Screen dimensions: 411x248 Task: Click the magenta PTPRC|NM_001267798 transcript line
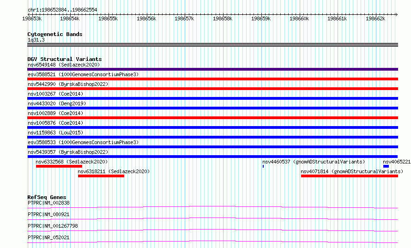pyautogui.click(x=212, y=230)
